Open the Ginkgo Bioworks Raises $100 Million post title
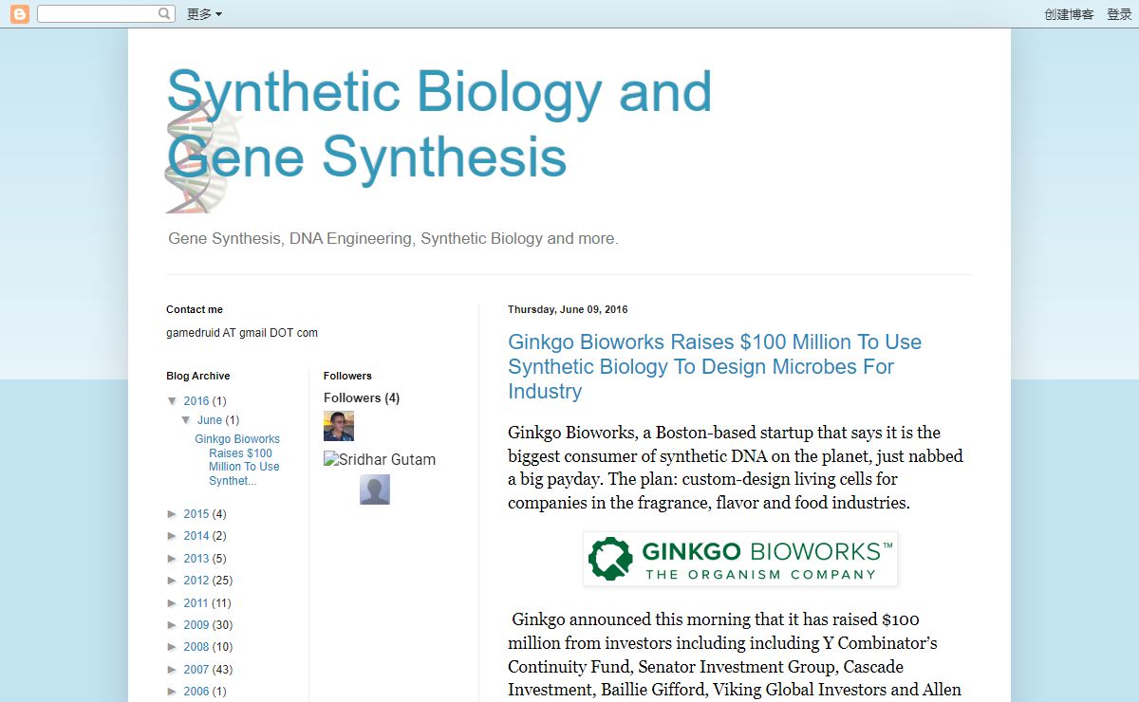 click(x=715, y=366)
